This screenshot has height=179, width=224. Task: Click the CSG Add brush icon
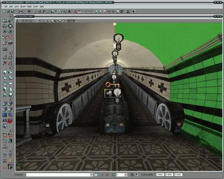click(5, 103)
